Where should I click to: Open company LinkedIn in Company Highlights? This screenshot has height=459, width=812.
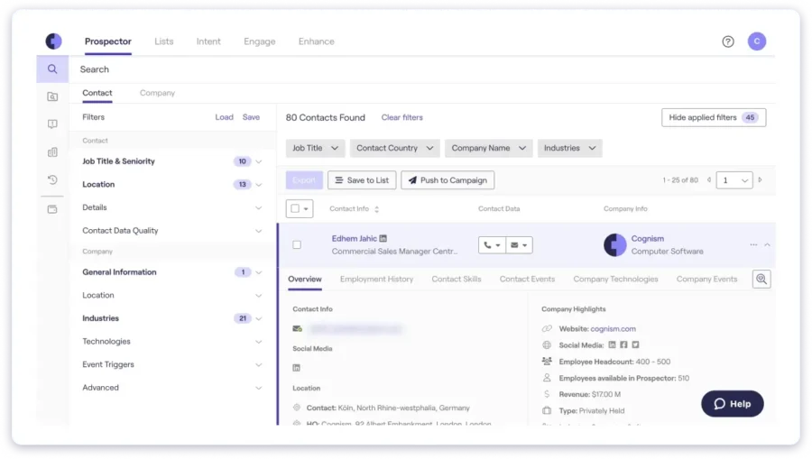pyautogui.click(x=612, y=344)
